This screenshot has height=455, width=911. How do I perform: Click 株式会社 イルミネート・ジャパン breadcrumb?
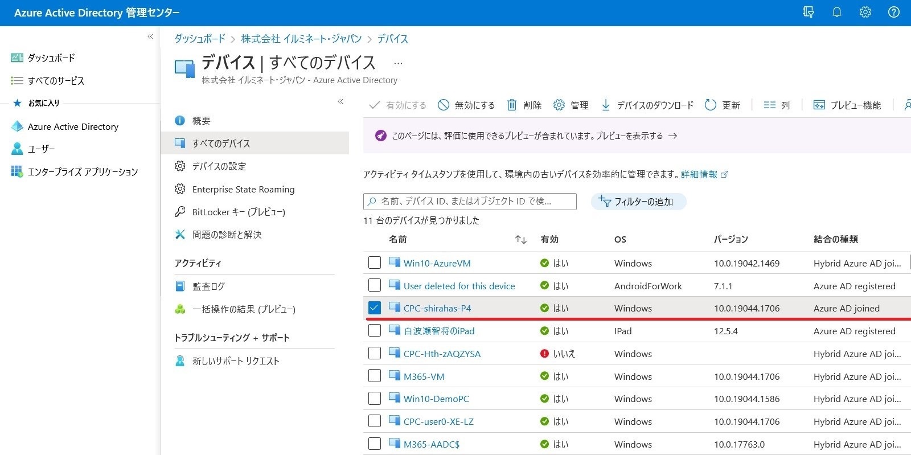pos(301,39)
